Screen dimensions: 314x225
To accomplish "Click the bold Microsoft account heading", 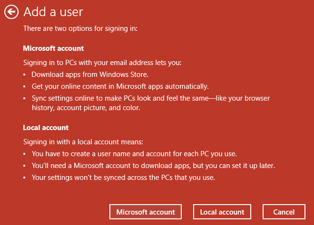I will (53, 48).
